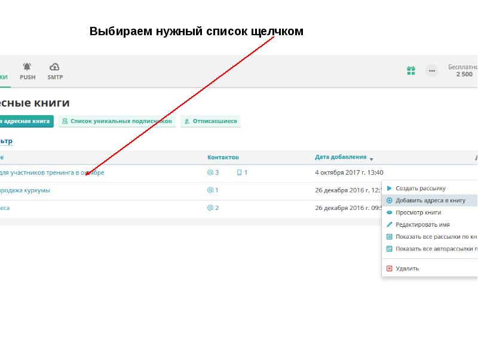Open the Список уникальных подписчиков view
This screenshot has height=358, width=478.
click(x=117, y=121)
